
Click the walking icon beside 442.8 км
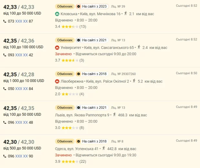(104, 148)
